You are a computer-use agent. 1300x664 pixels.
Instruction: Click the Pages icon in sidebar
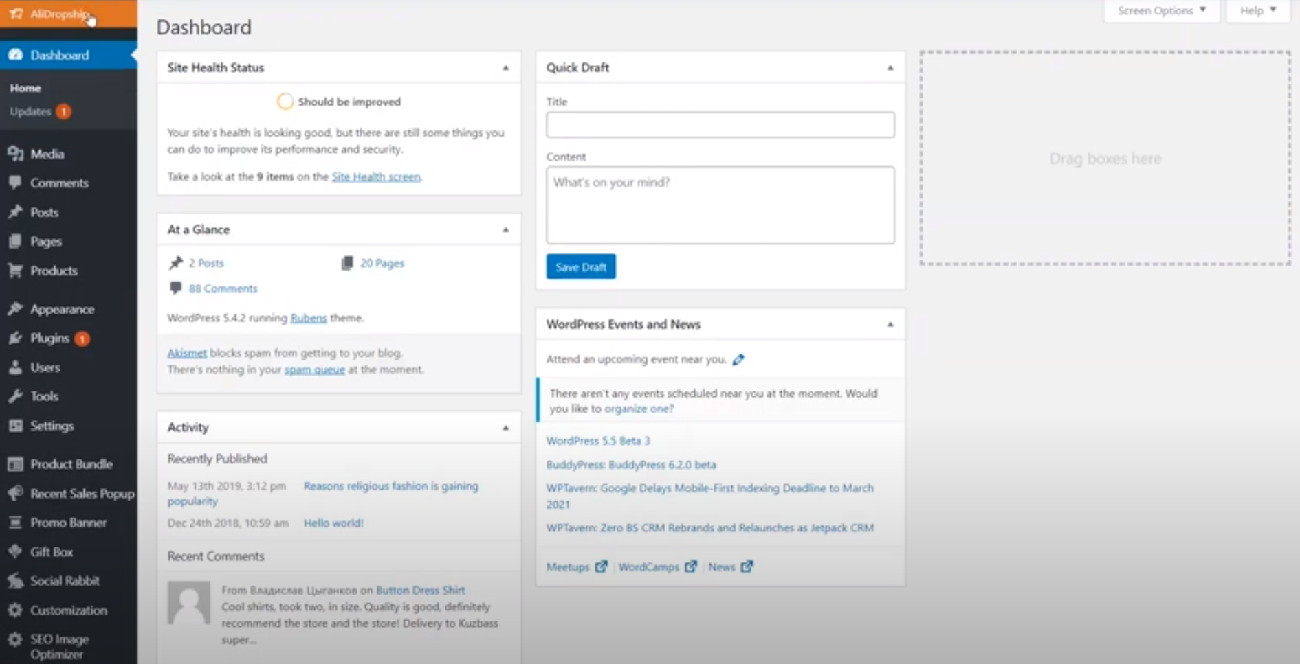click(15, 241)
